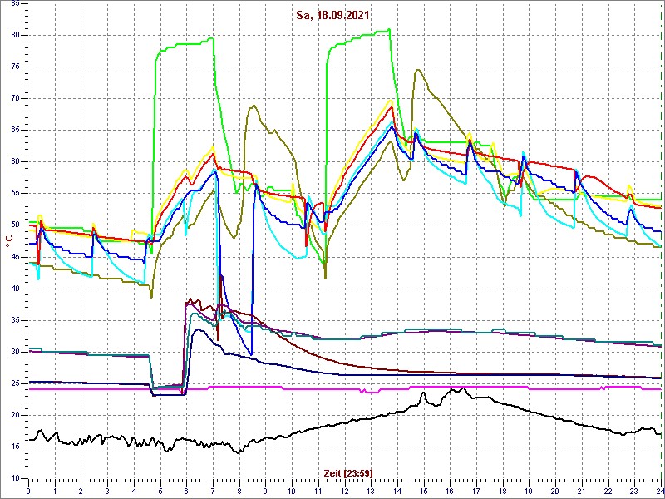Select hour 22 on the time axis
665x499 pixels.
click(x=608, y=491)
